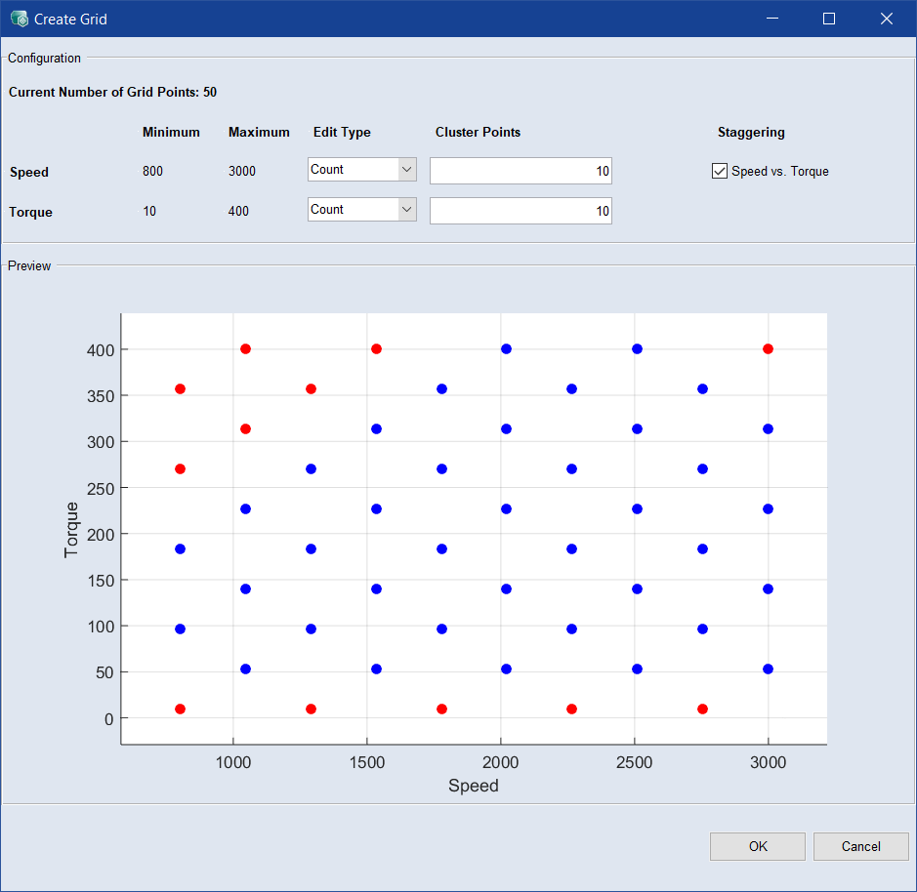Select red point at Torque 400 near Speed 1050

coord(245,348)
